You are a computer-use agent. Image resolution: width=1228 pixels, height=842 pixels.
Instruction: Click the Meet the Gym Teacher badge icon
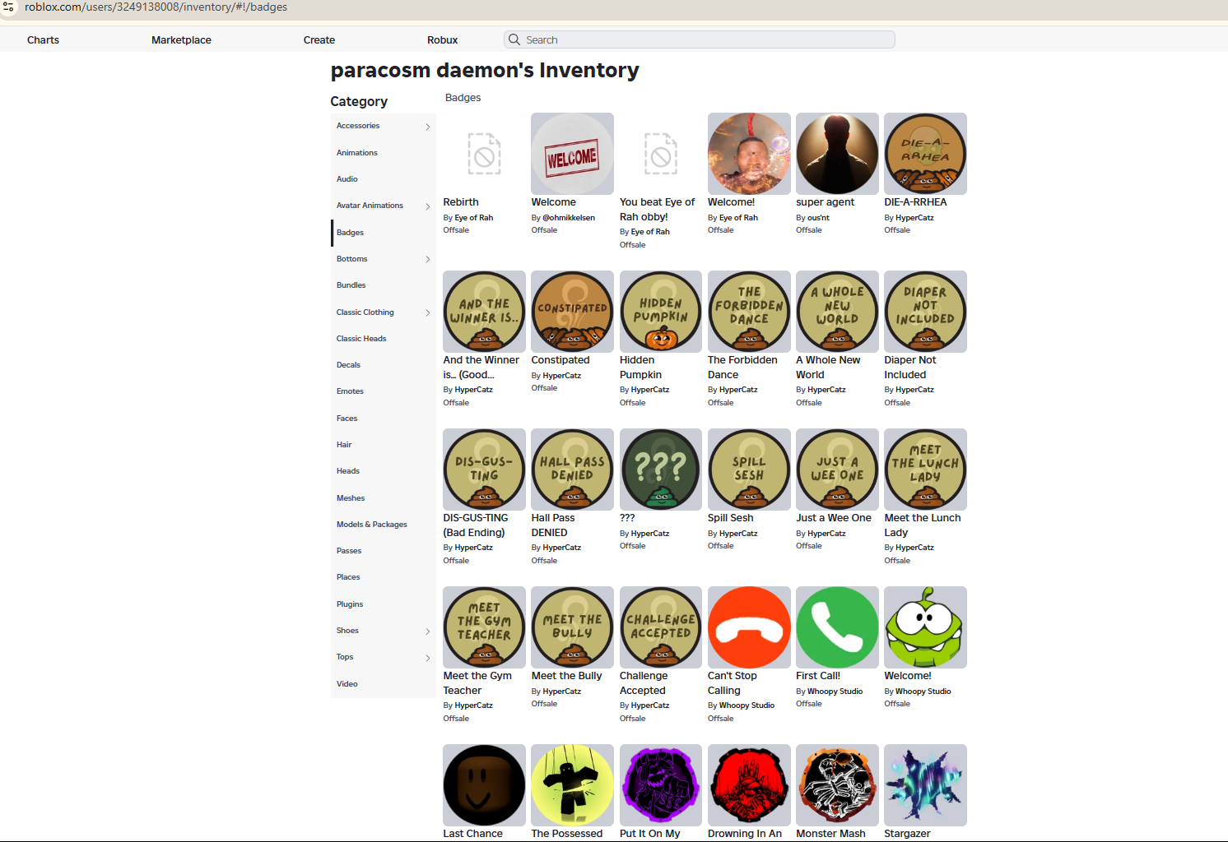pos(484,627)
